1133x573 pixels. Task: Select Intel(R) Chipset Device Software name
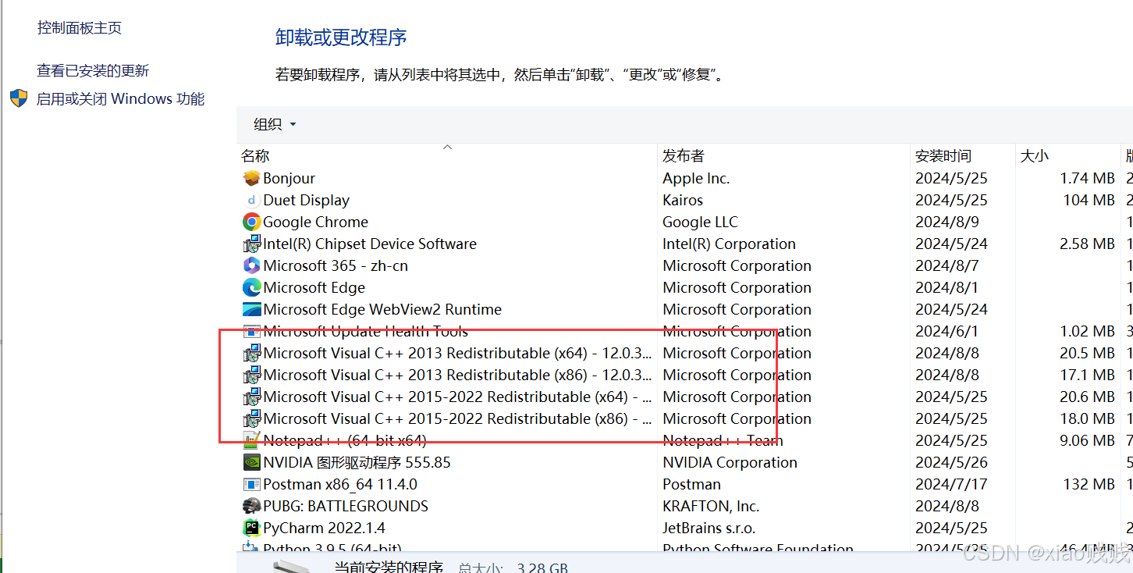[x=370, y=244]
